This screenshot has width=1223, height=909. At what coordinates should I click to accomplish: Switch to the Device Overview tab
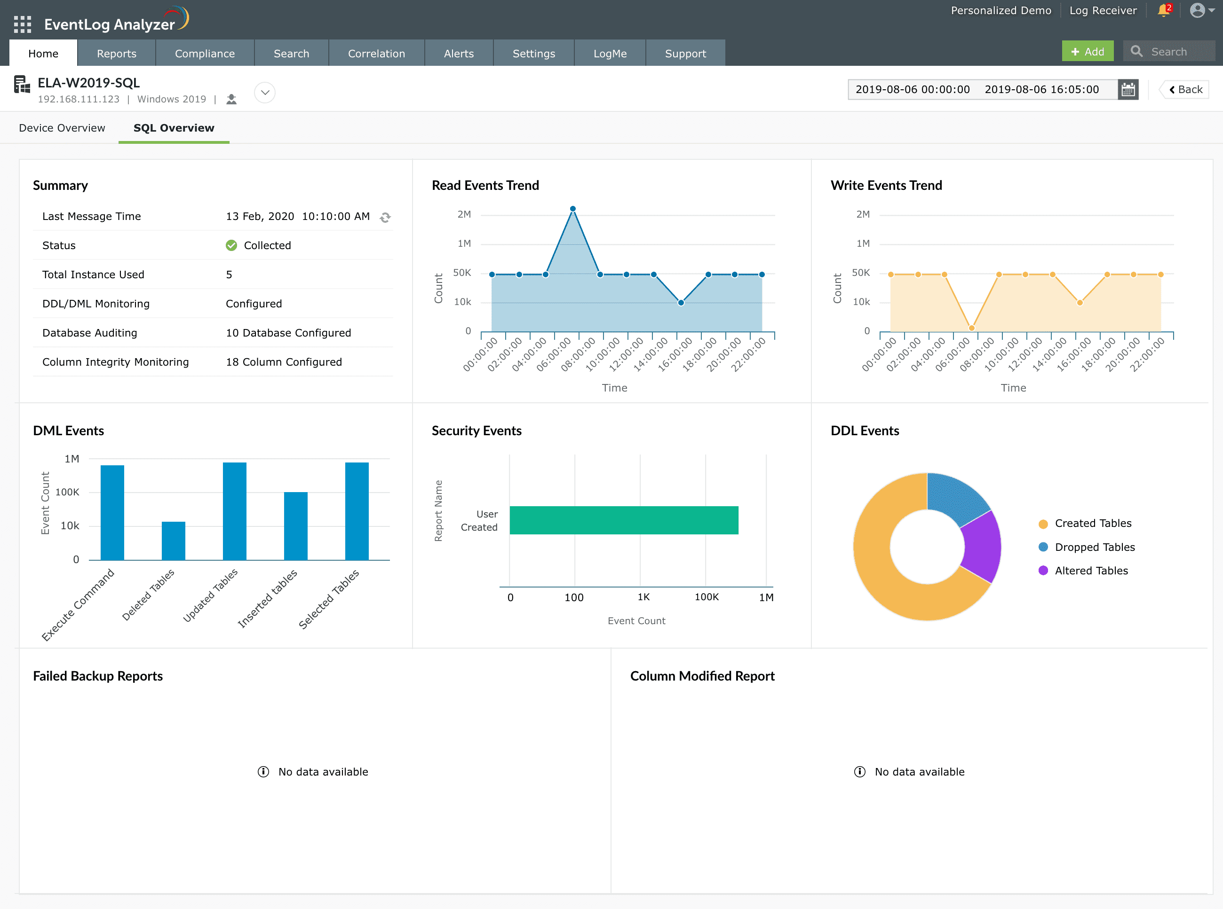[x=62, y=128]
